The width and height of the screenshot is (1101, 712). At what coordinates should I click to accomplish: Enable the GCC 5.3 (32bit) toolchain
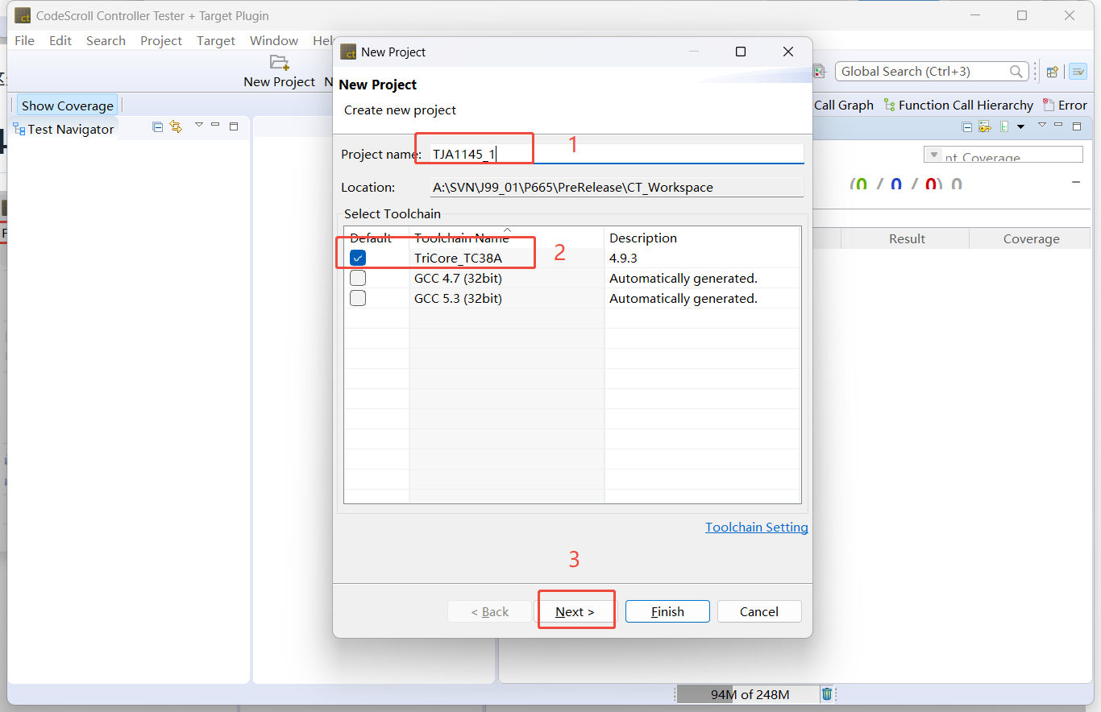pos(358,298)
